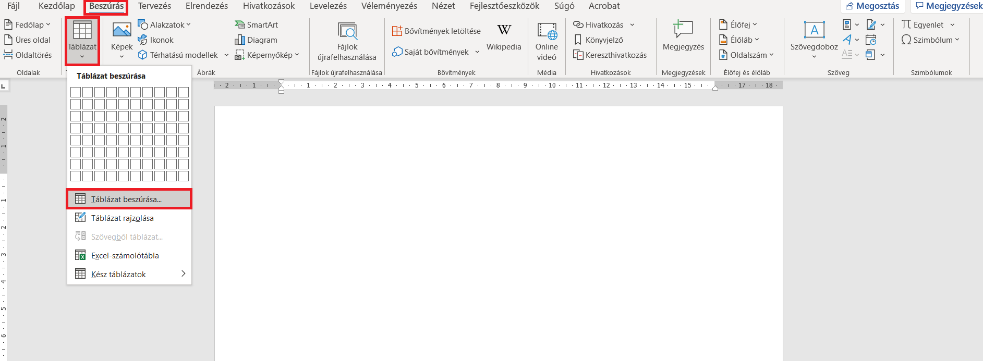Click the Megosztás share button
Image resolution: width=983 pixels, height=361 pixels.
tap(872, 6)
